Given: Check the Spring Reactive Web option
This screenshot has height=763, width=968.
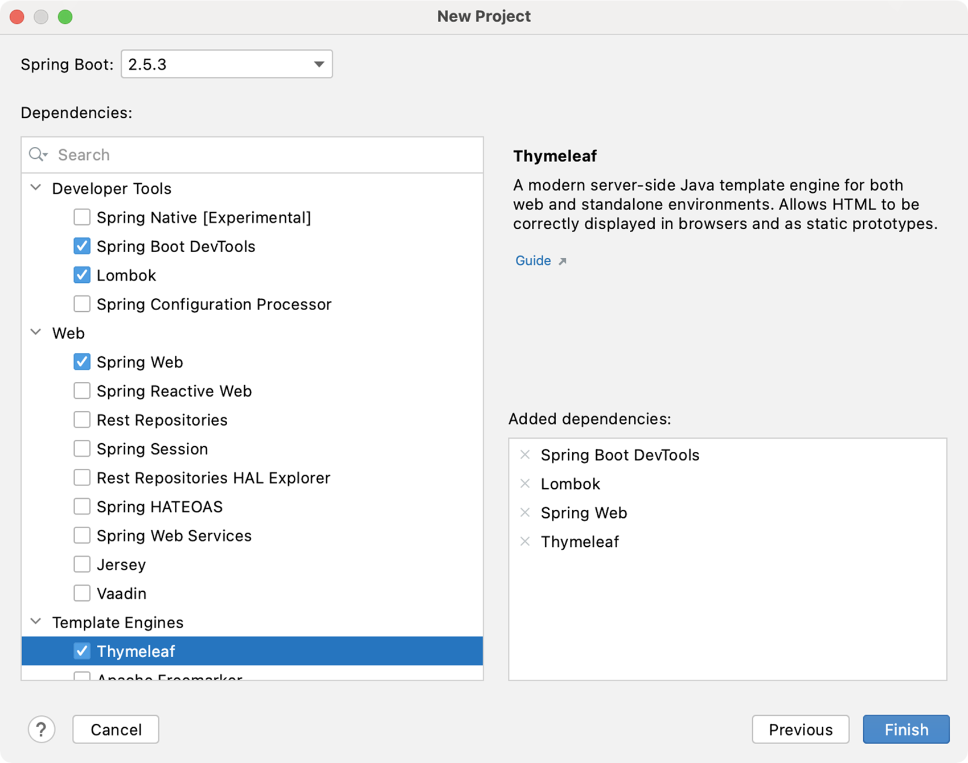Looking at the screenshot, I should point(82,391).
